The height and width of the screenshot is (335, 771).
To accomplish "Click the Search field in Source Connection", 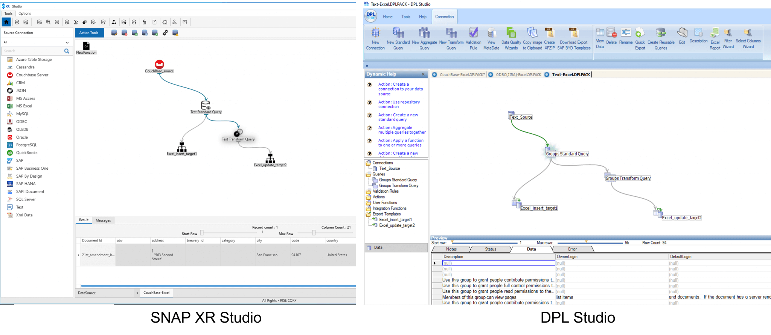I will point(33,51).
